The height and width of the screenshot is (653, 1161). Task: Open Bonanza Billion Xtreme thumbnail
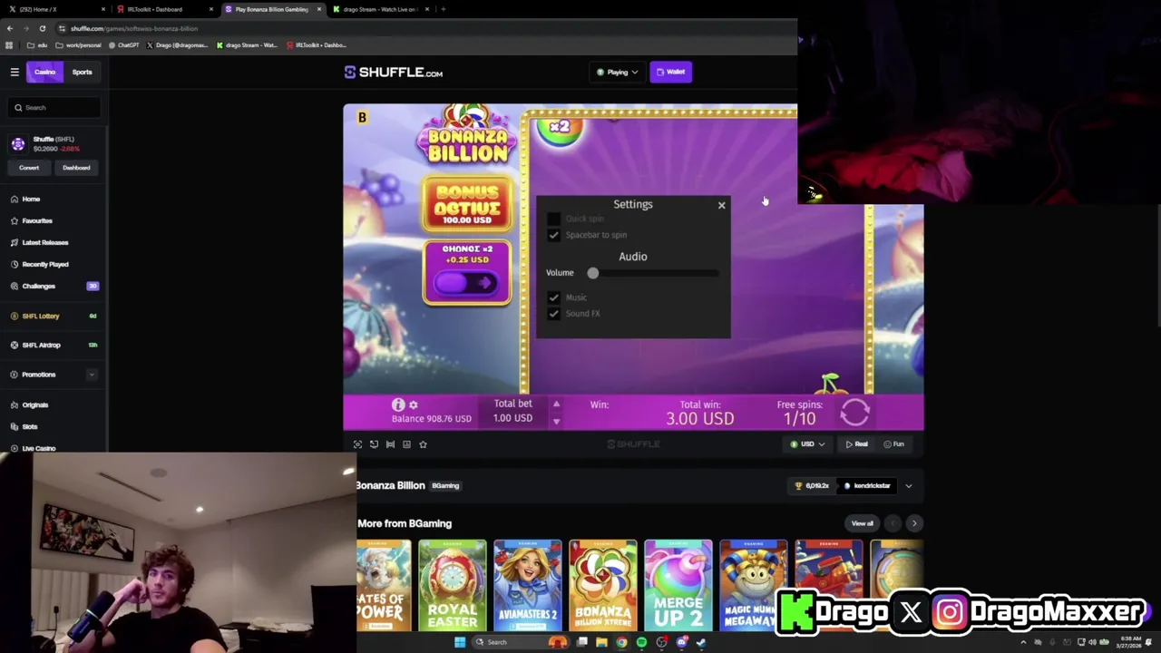[x=602, y=584]
